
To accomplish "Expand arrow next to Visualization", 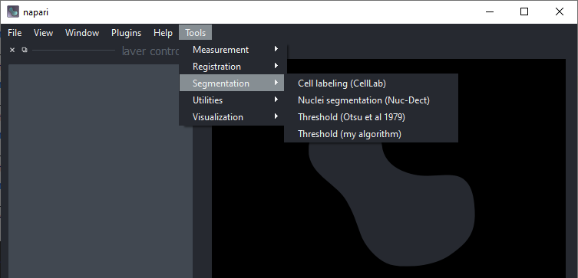I will coord(276,116).
